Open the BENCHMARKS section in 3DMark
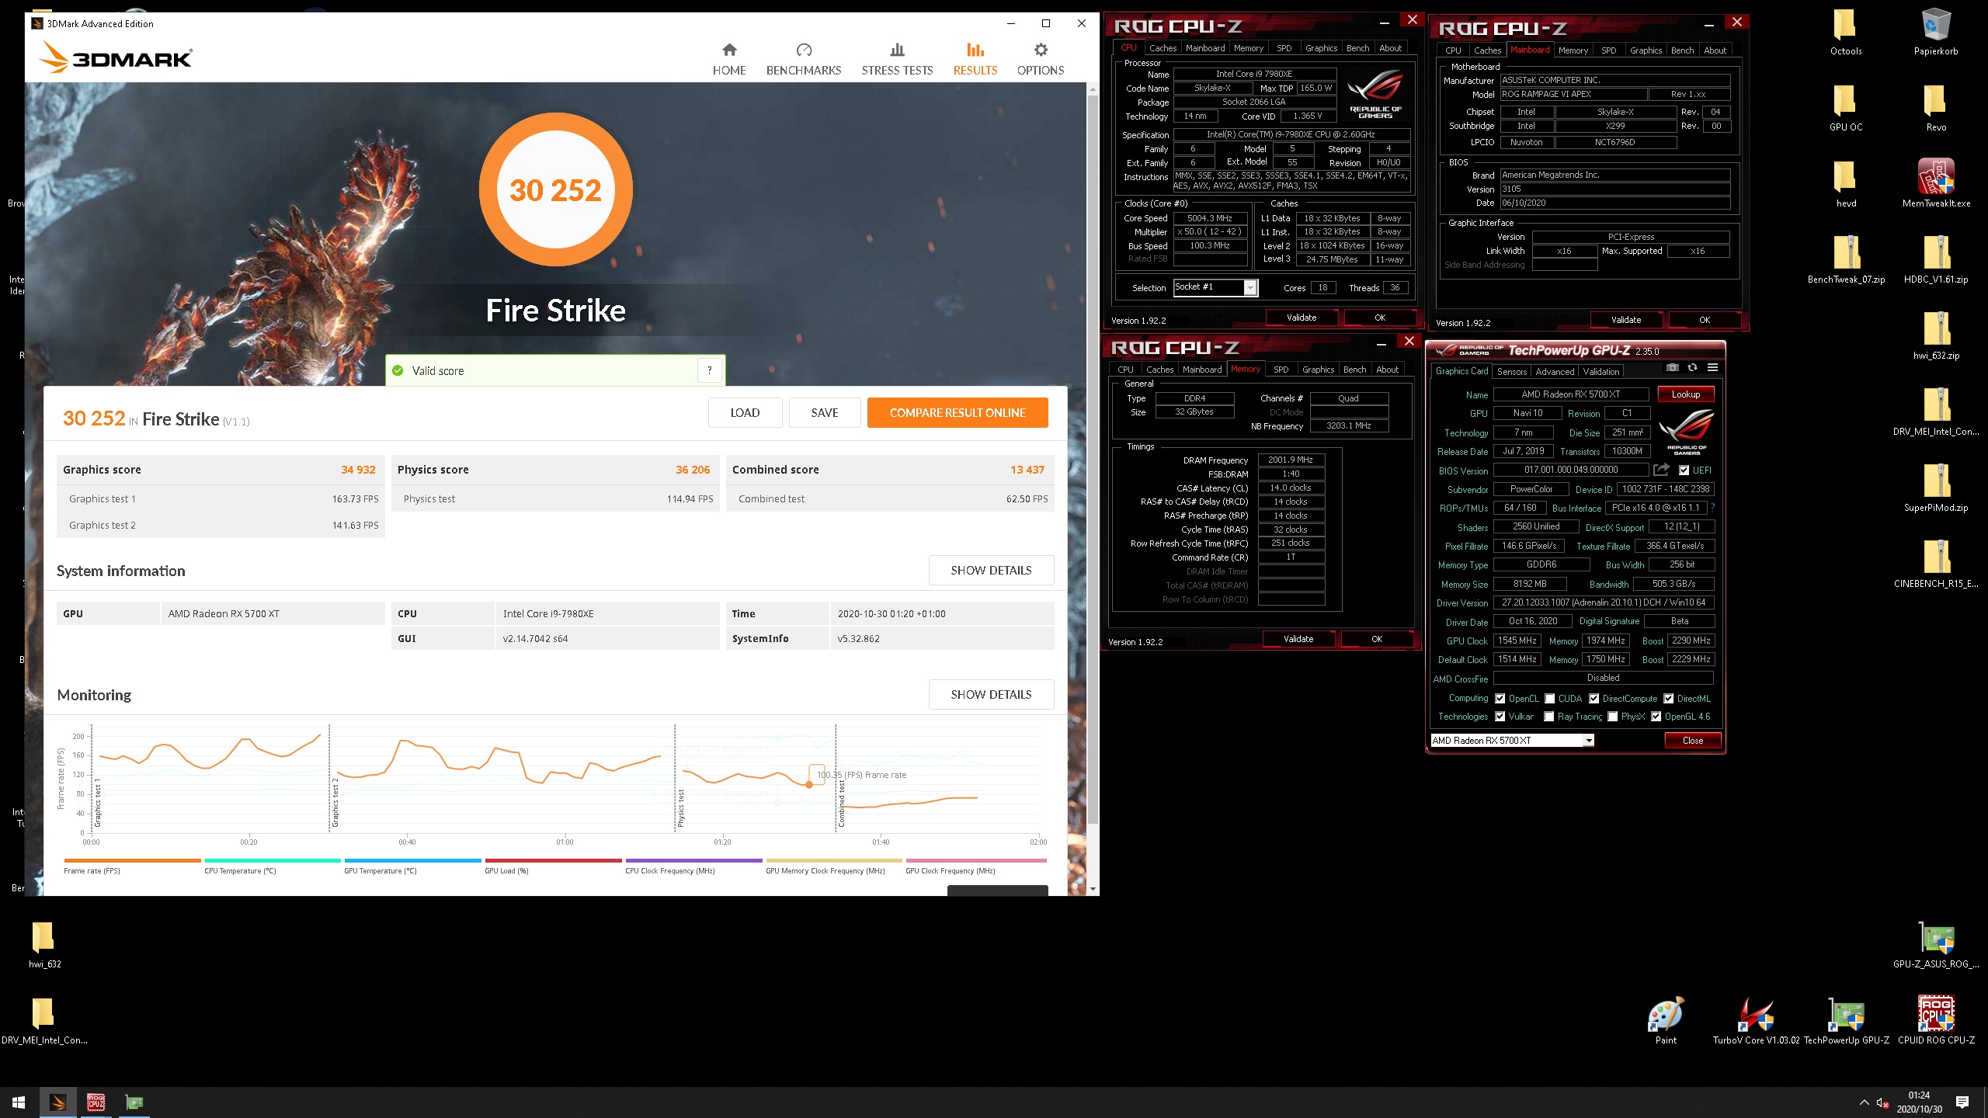1988x1118 pixels. [x=804, y=60]
